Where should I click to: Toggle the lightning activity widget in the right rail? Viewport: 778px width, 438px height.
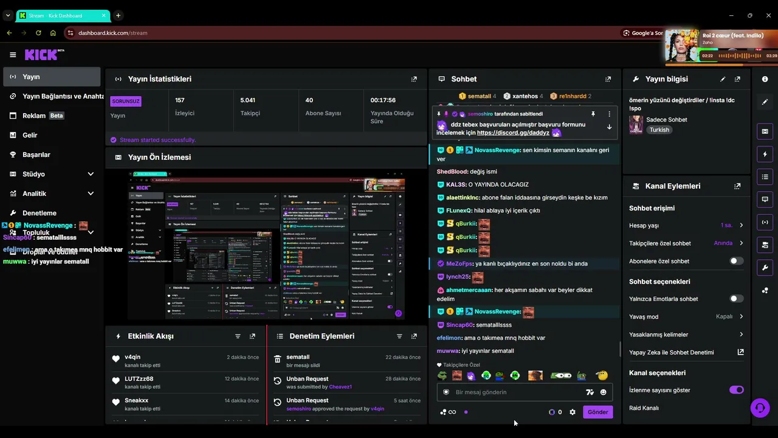765,154
